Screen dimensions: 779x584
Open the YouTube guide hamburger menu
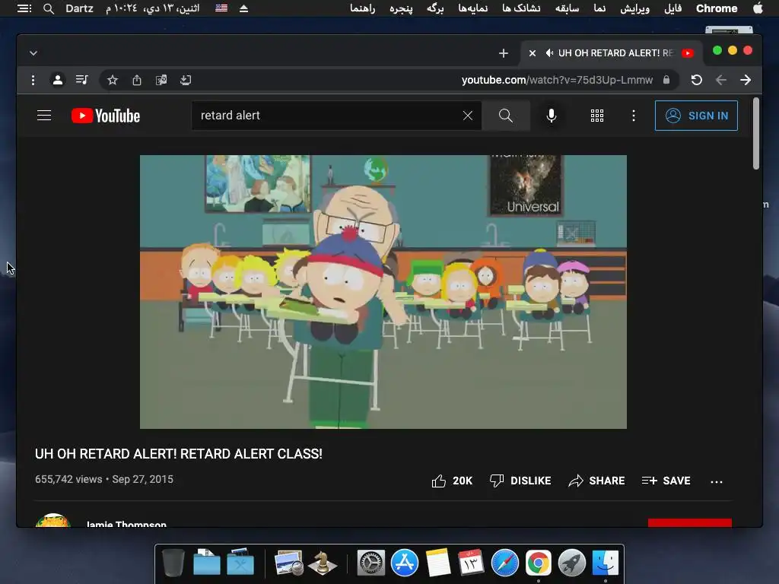tap(44, 116)
